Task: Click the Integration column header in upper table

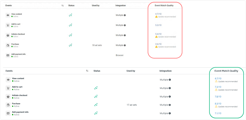Action: pyautogui.click(x=121, y=6)
